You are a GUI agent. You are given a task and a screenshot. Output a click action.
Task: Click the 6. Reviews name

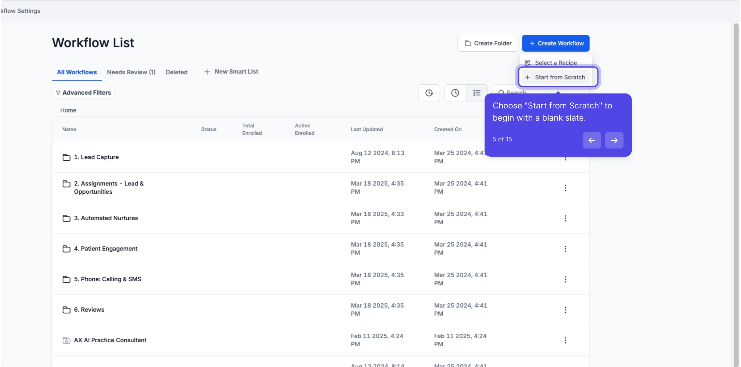[x=89, y=310]
